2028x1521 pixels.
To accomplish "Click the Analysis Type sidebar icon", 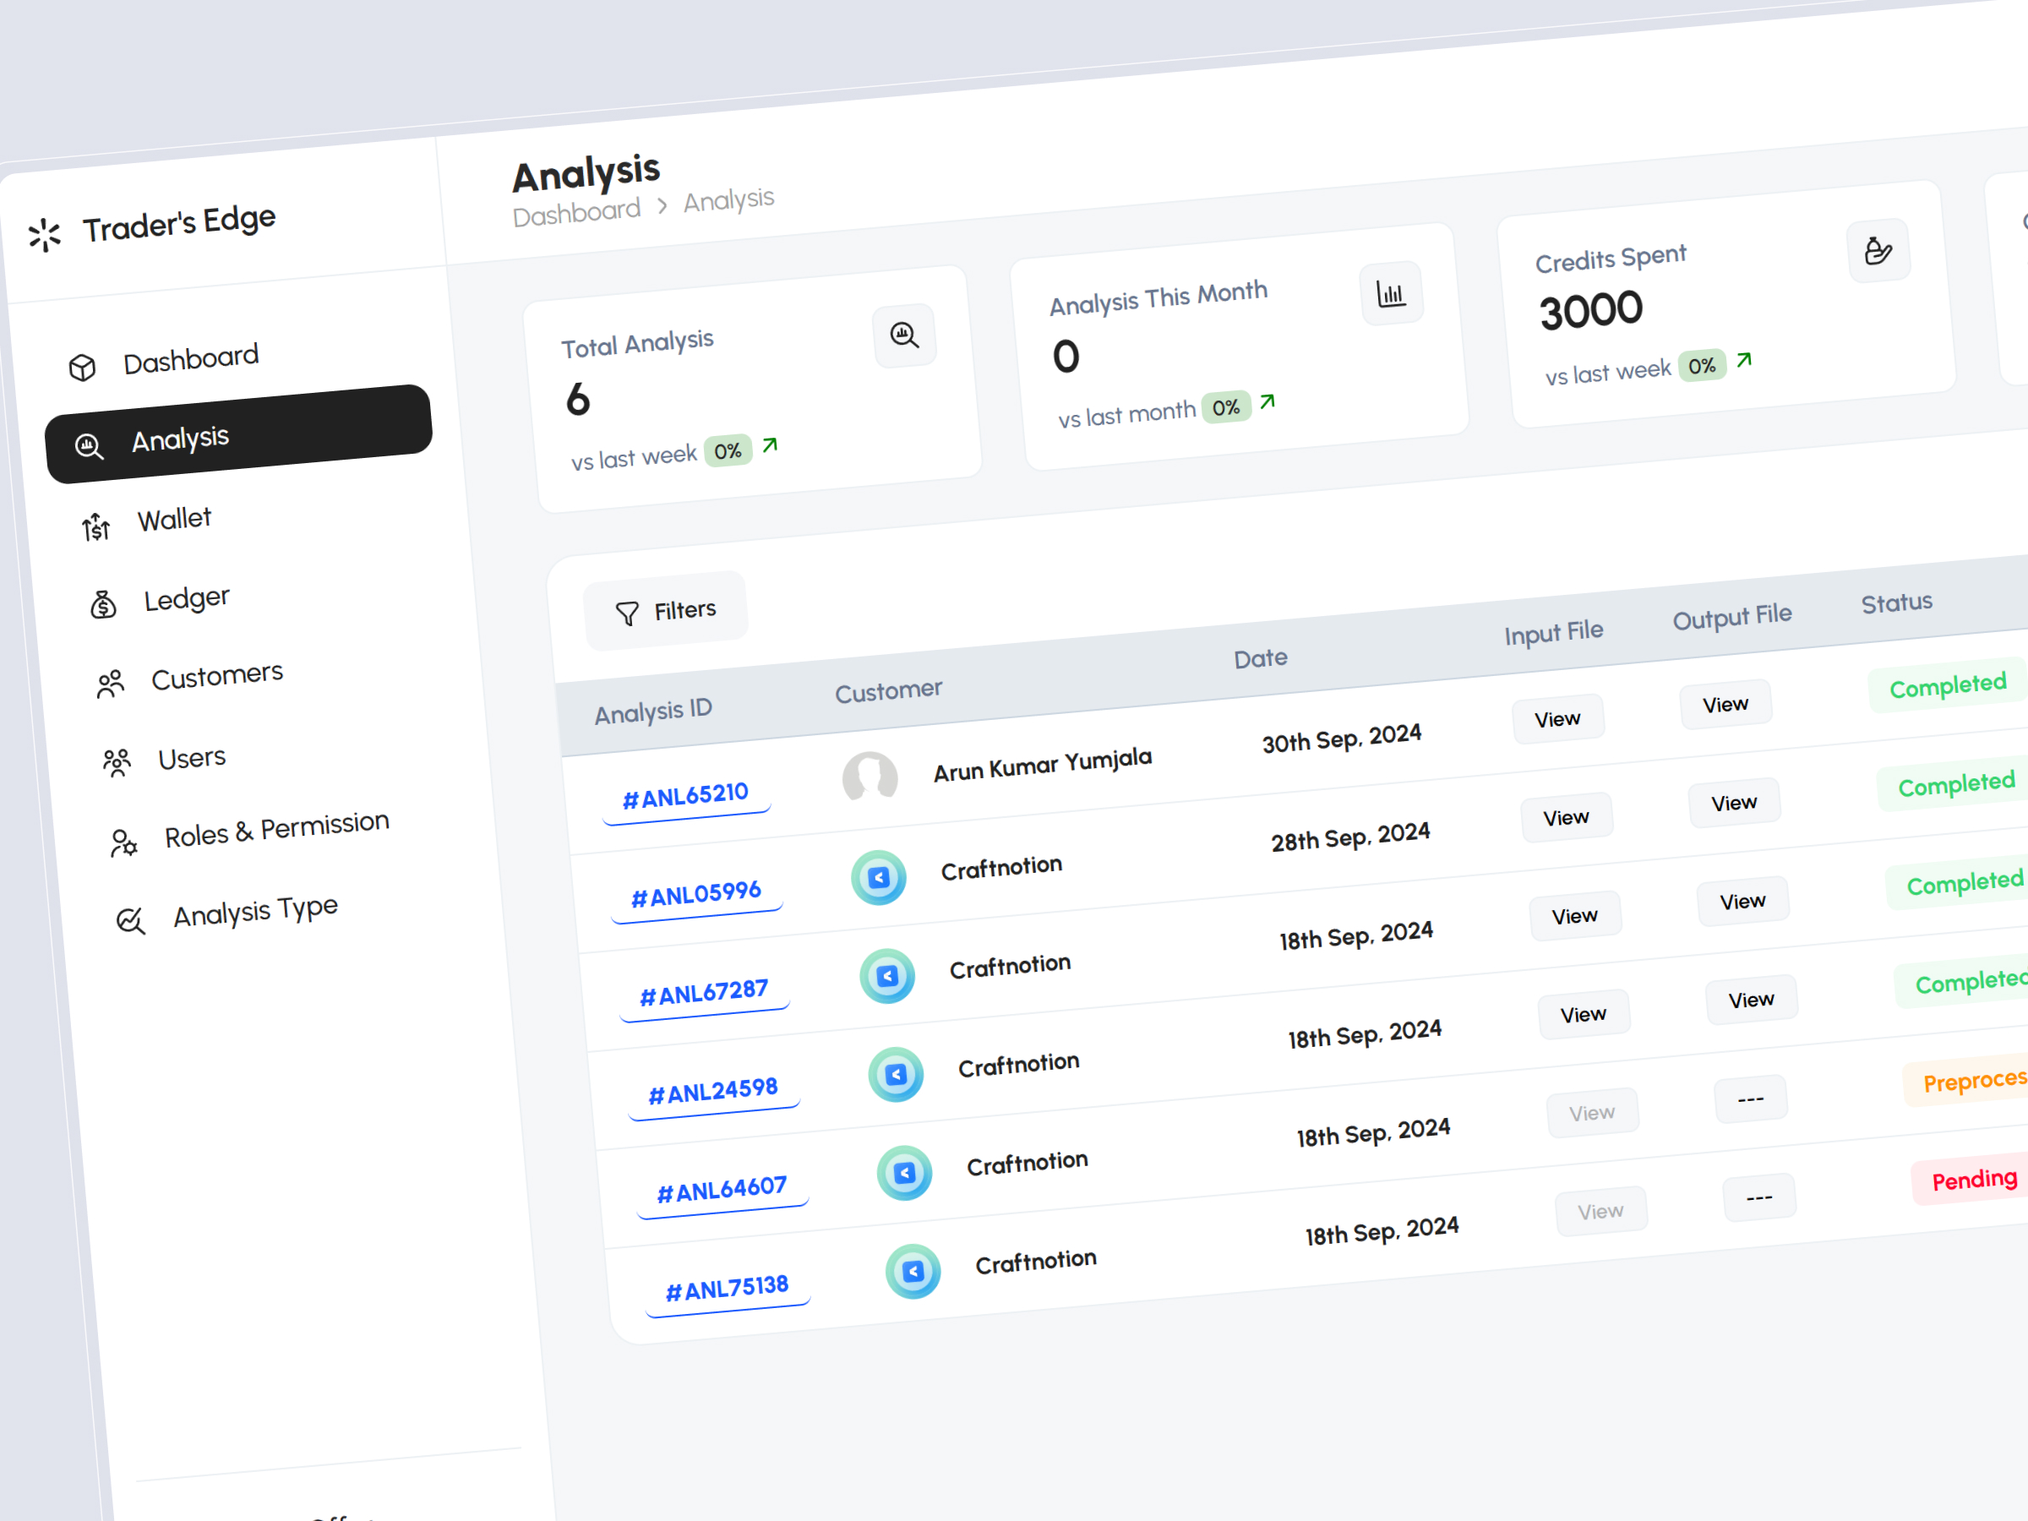I will point(130,919).
